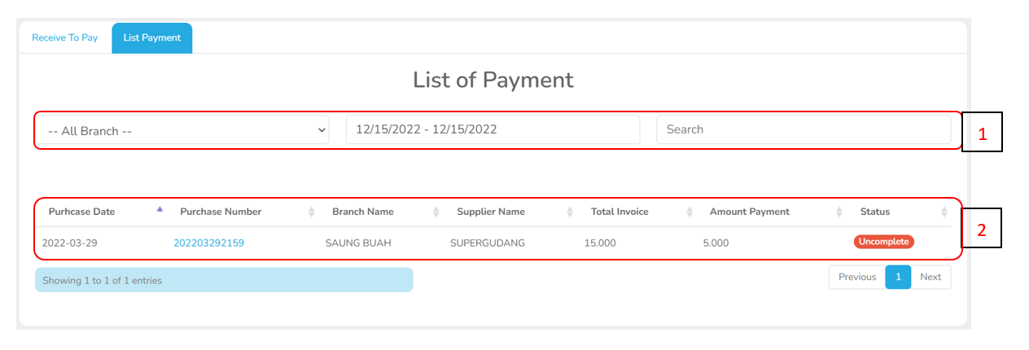Go to the Previous page
The width and height of the screenshot is (1029, 350).
point(857,277)
